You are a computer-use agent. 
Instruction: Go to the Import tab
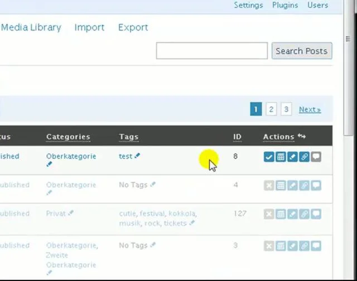pos(89,27)
